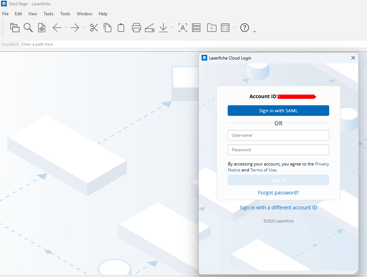Click the Cut scissors icon
Screen dimensions: 367x277
[x=94, y=28]
